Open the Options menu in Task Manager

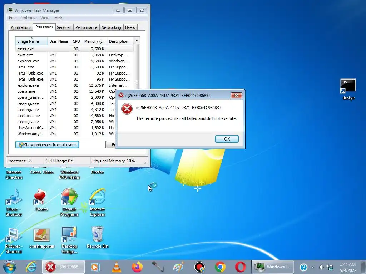point(28,18)
